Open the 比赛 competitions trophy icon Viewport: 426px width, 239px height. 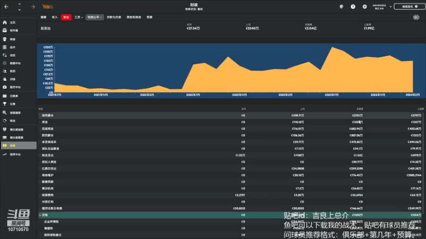5,104
